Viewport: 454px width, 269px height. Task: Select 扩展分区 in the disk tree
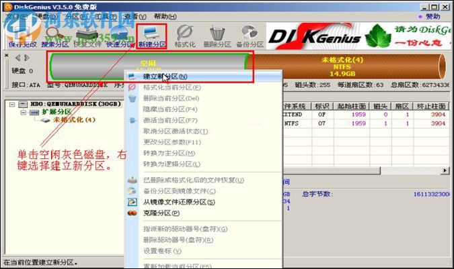click(56, 112)
